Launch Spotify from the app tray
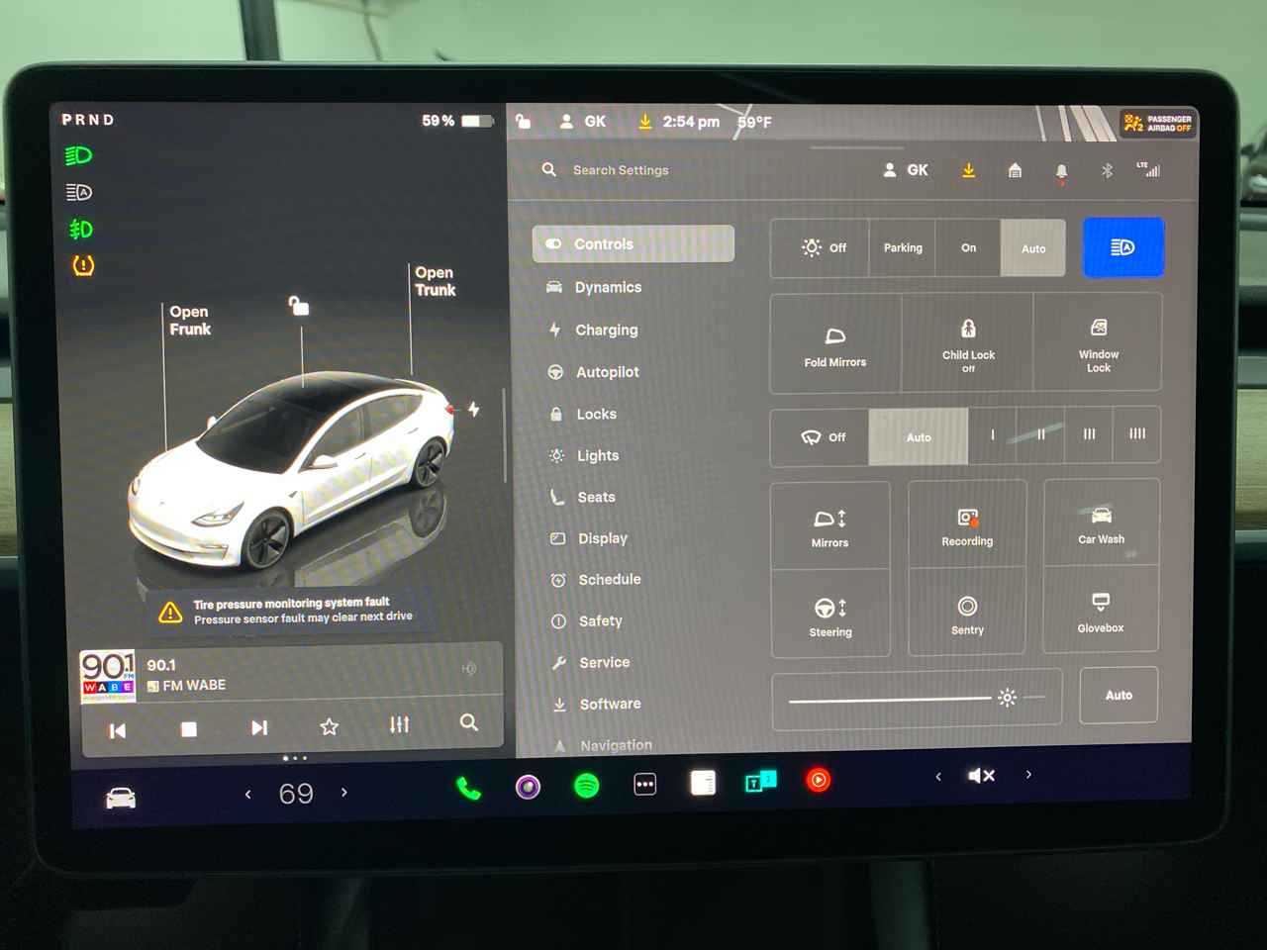Screen dimensions: 1267x950 click(585, 782)
